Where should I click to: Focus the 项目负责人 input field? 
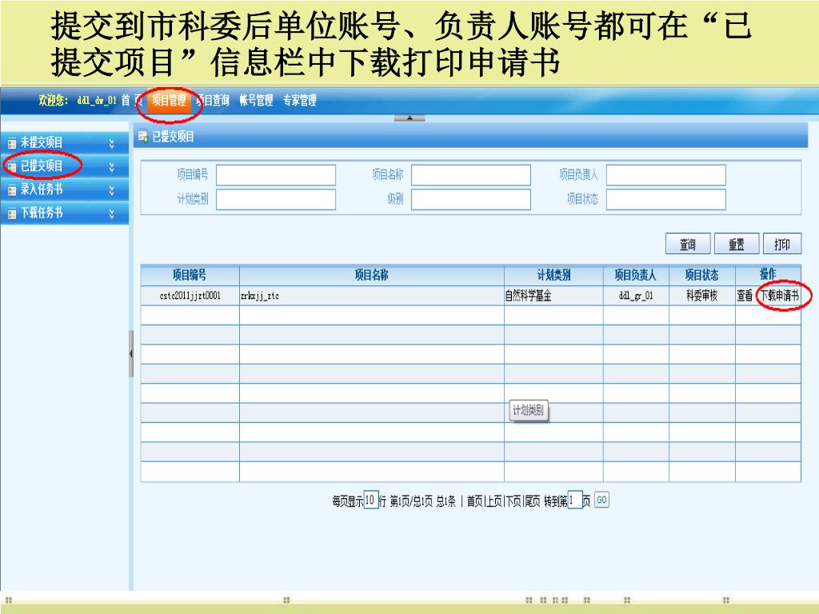click(666, 175)
